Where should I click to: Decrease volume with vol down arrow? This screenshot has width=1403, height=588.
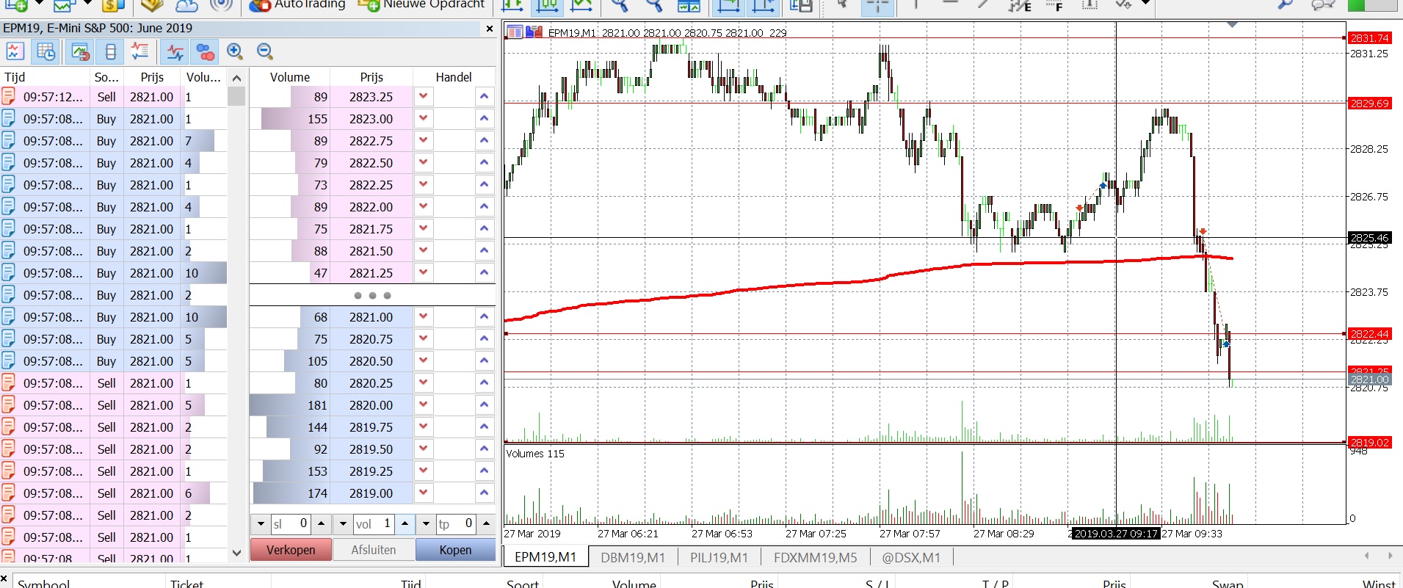coord(343,524)
